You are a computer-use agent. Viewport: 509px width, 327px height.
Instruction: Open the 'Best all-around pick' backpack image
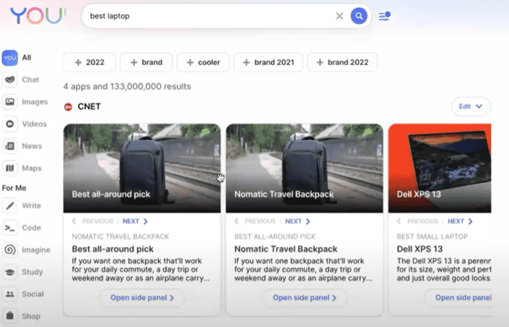click(142, 168)
